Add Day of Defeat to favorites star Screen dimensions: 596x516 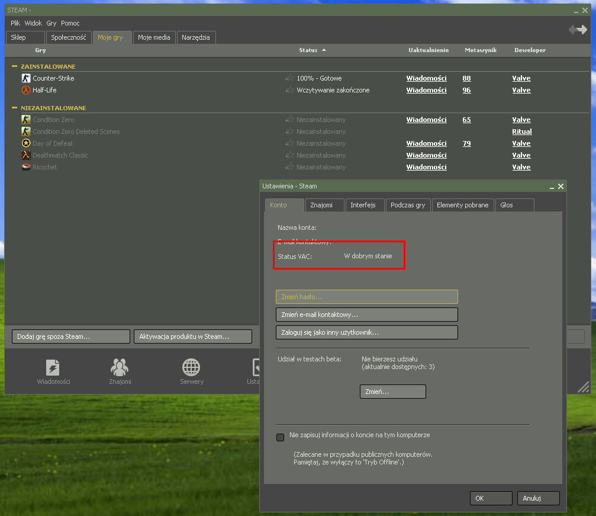point(289,143)
